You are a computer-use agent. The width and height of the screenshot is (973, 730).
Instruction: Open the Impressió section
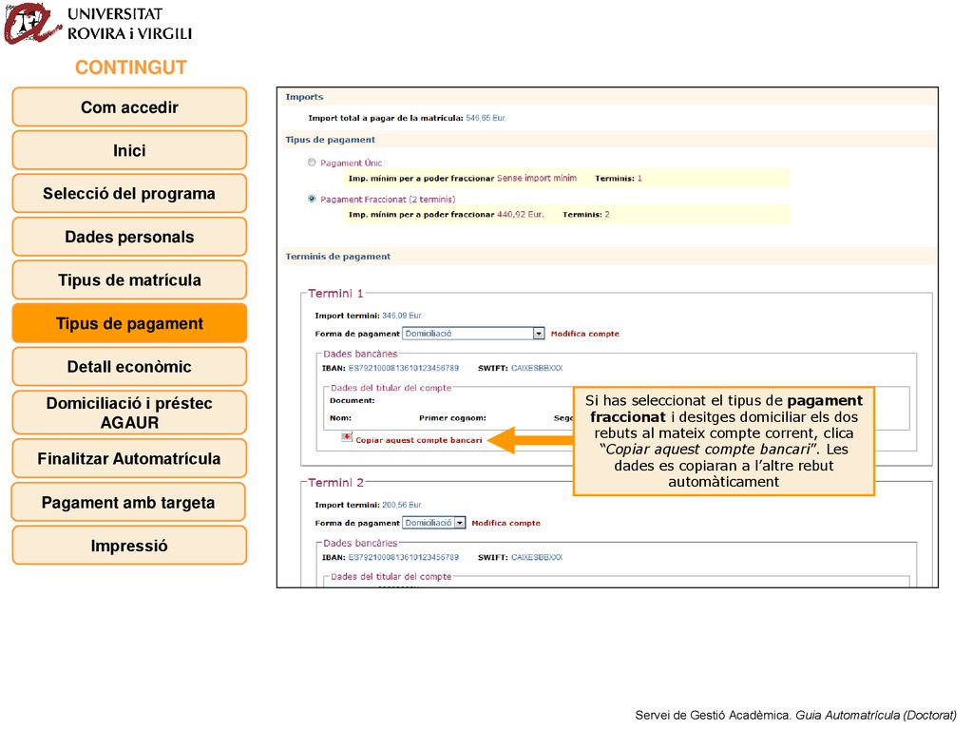point(129,546)
